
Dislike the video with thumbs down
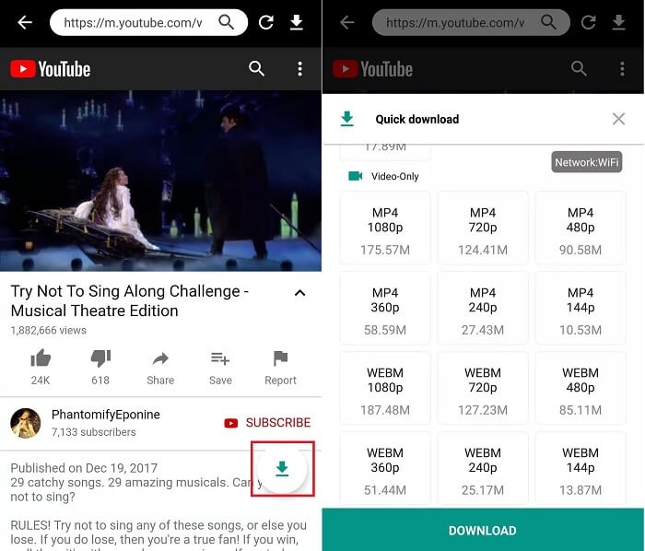click(100, 358)
